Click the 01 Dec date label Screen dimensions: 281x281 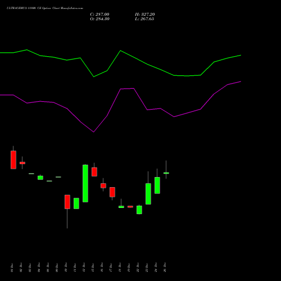point(12,268)
